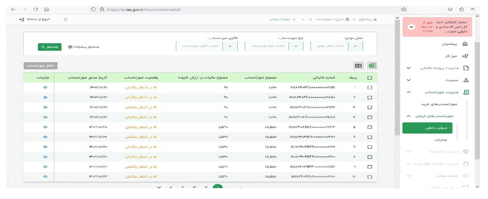Select صادرات in the sidebar menu
Image resolution: width=488 pixels, height=199 pixels.
(x=441, y=140)
